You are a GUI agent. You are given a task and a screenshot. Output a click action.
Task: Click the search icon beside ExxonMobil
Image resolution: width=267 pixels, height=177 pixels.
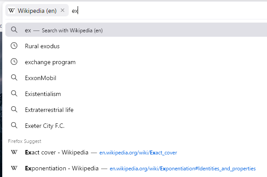[14, 78]
